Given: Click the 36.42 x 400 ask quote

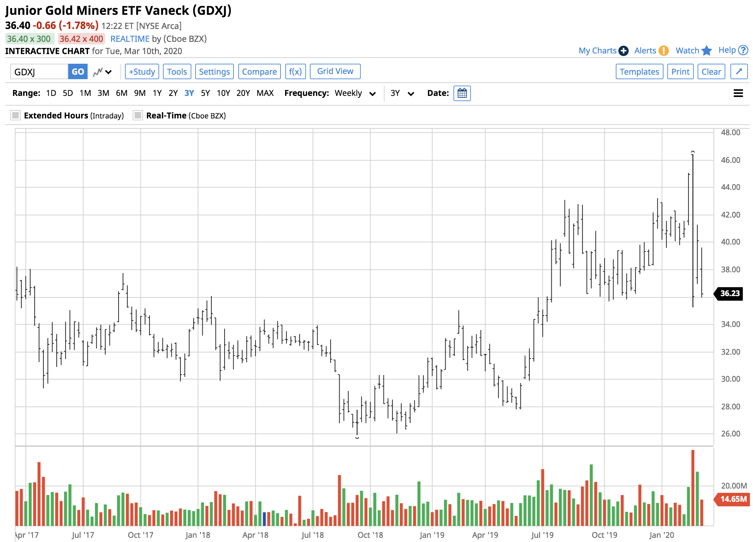Looking at the screenshot, I should (x=81, y=39).
